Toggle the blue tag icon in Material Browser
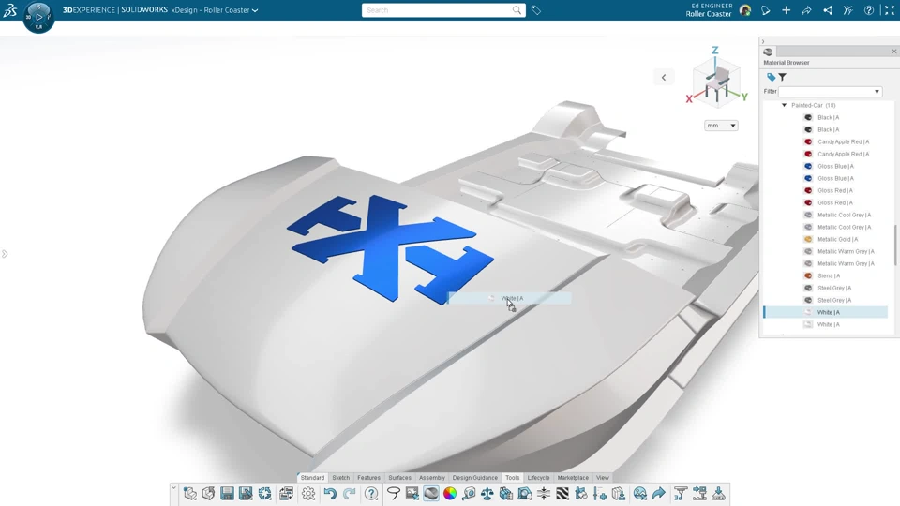Viewport: 900px width, 506px height. [x=771, y=77]
